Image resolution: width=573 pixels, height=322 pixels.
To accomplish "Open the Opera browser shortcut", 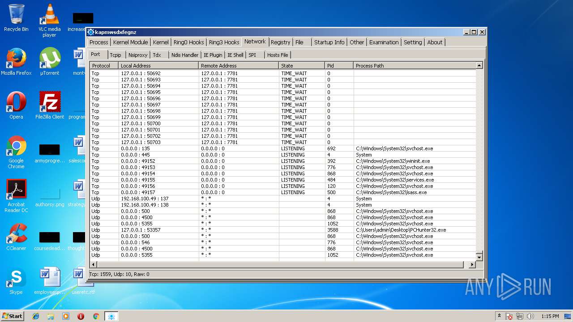I will pos(16,106).
